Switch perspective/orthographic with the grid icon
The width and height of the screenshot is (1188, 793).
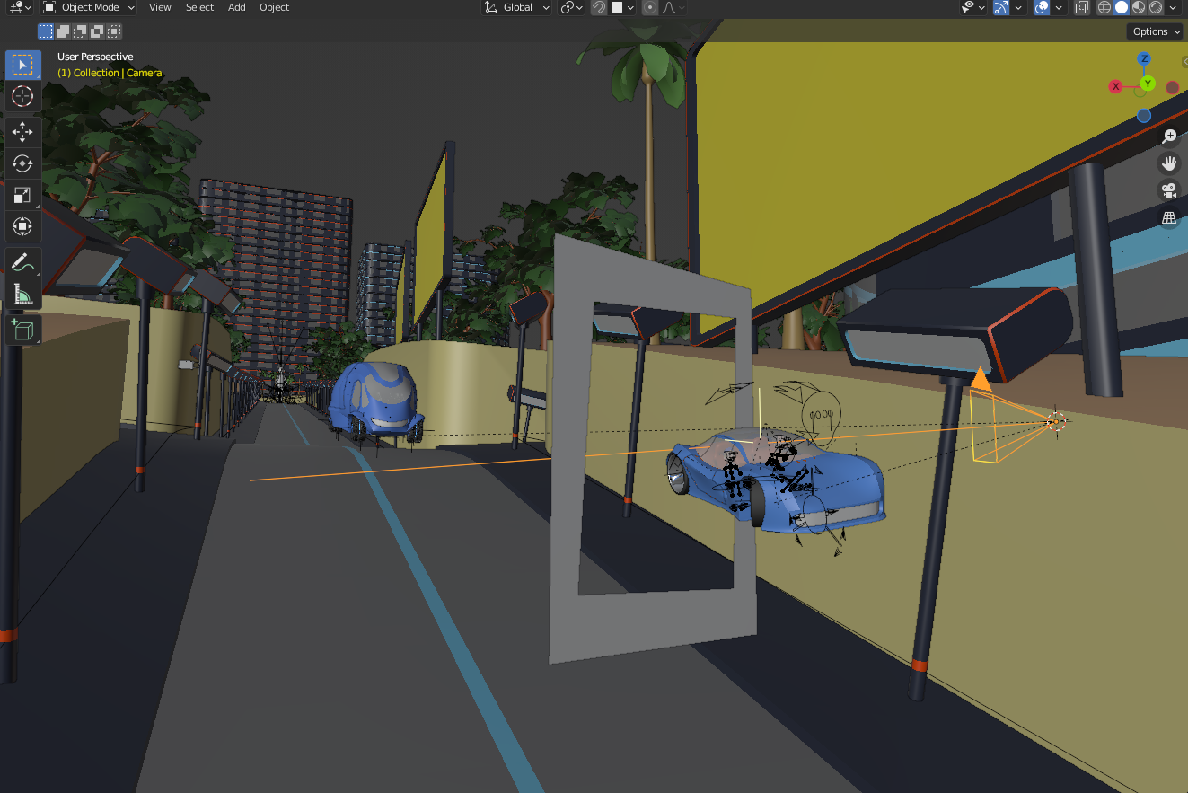tap(1169, 217)
